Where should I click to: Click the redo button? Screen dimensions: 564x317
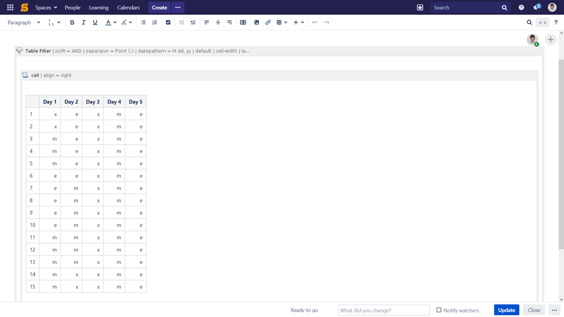pos(327,23)
